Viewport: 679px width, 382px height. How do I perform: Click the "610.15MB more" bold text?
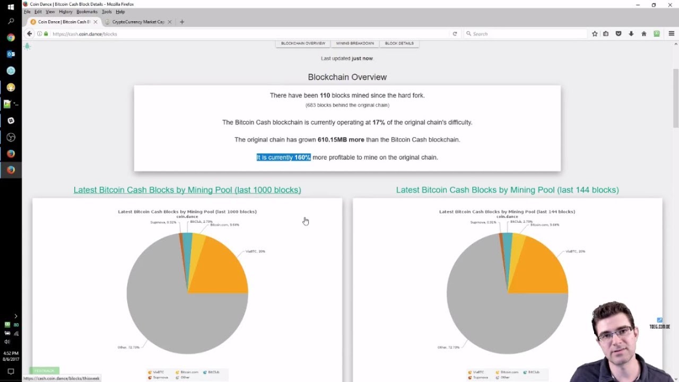pyautogui.click(x=341, y=140)
